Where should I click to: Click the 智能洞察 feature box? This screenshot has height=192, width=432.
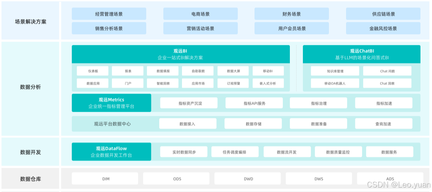pyautogui.click(x=163, y=83)
